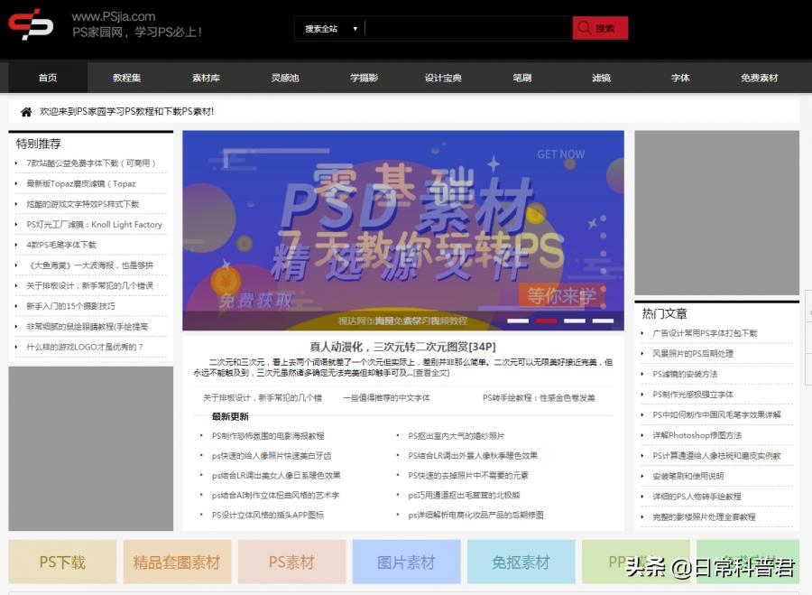Screen dimensions: 812x595
Task: Click inside the site search input field
Action: click(x=463, y=28)
